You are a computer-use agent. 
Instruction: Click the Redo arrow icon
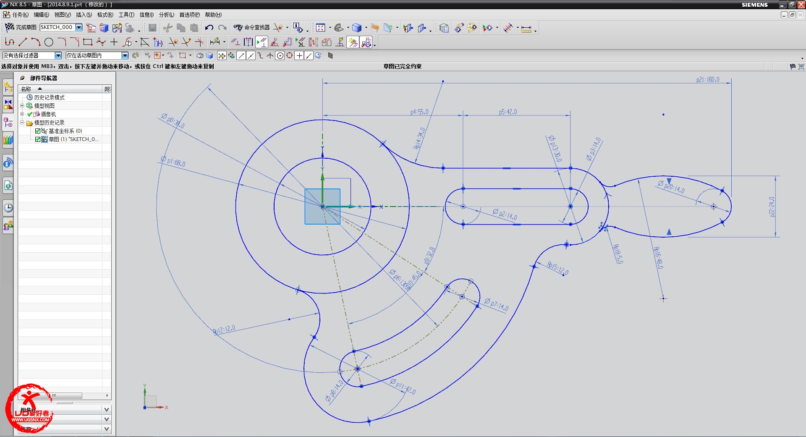pyautogui.click(x=222, y=28)
